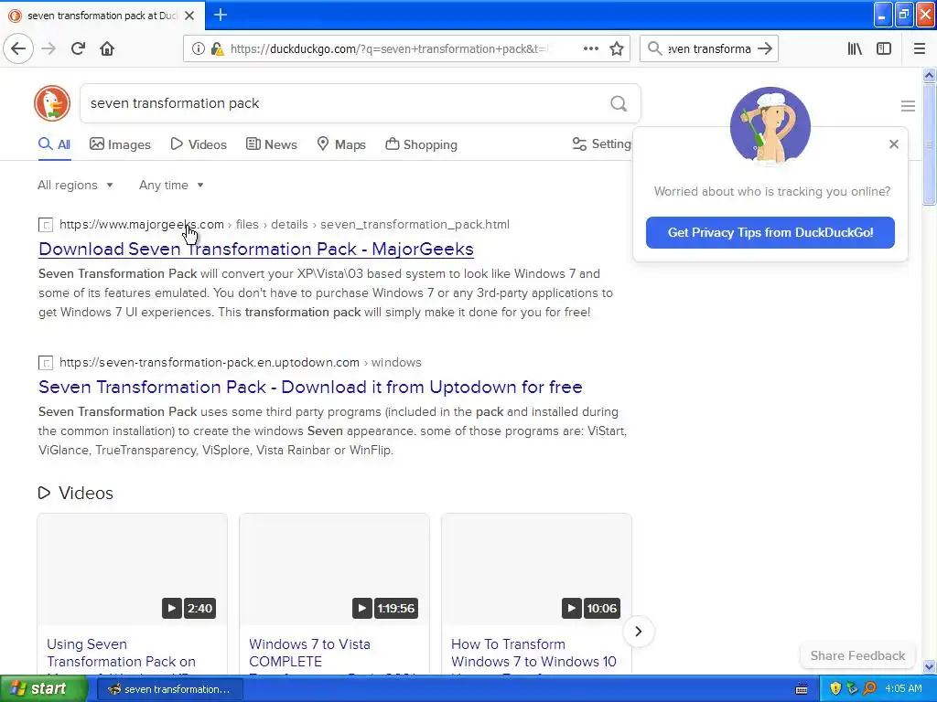Switch to the Videos tab
The height and width of the screenshot is (702, 937).
point(199,144)
